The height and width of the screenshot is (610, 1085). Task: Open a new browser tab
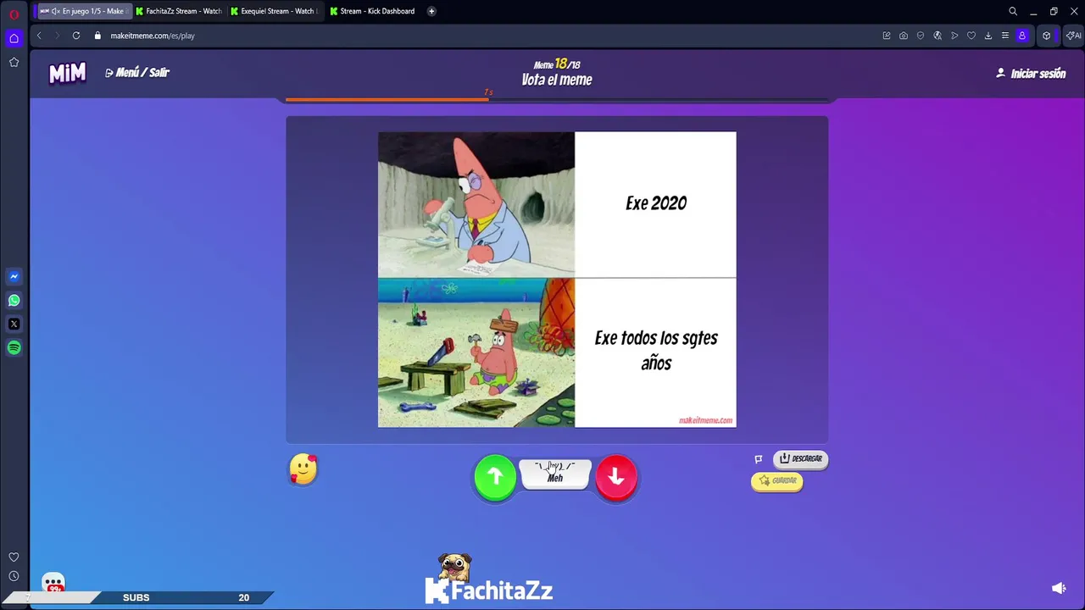click(431, 11)
